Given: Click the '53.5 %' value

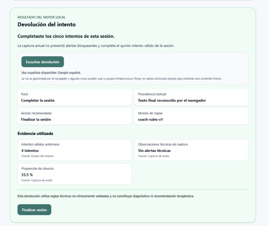Looking at the screenshot, I should (x=27, y=175).
